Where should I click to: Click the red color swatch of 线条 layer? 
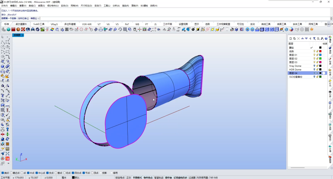click(x=320, y=51)
